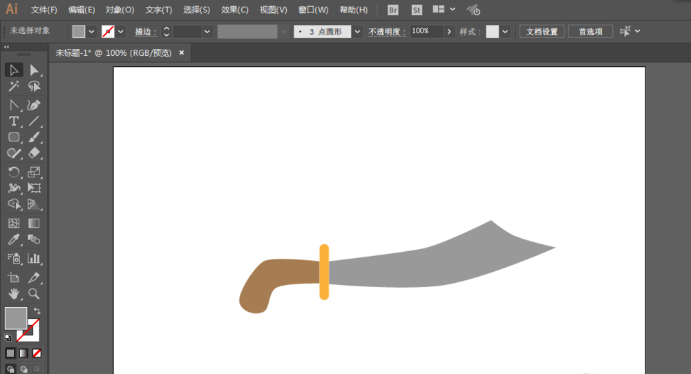The width and height of the screenshot is (691, 374).
Task: Activate the Eyedropper tool
Action: coord(13,240)
